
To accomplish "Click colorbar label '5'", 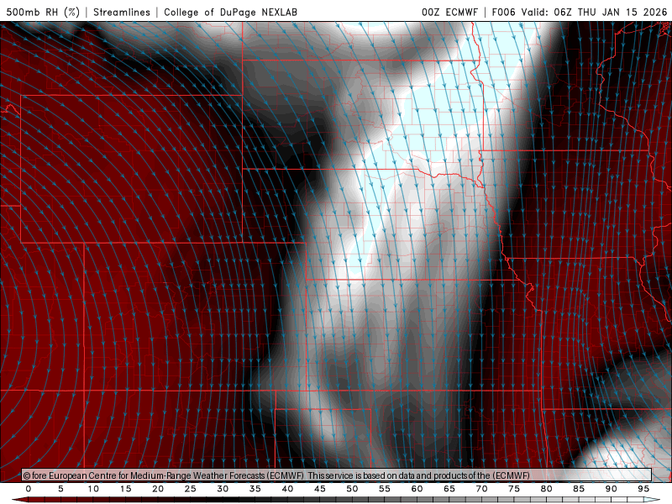I will coord(60,489).
